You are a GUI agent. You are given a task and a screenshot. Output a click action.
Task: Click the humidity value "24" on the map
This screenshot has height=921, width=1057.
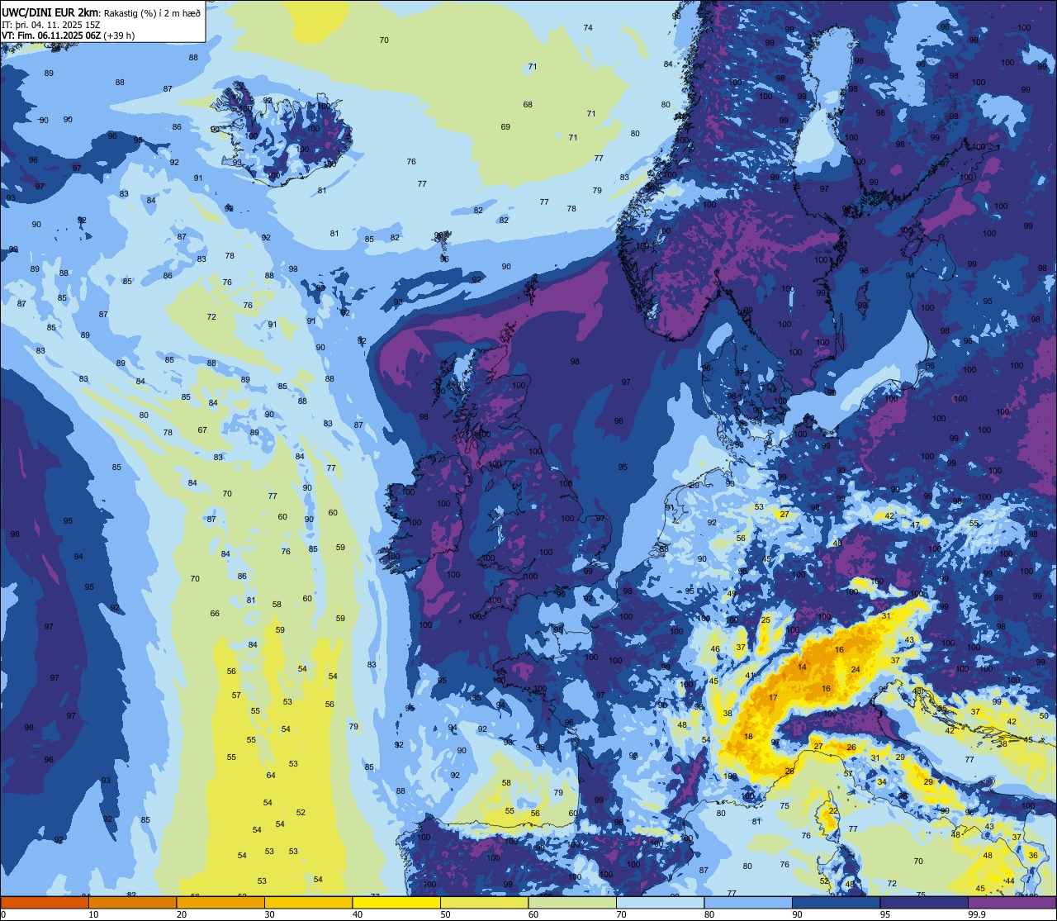coord(856,669)
